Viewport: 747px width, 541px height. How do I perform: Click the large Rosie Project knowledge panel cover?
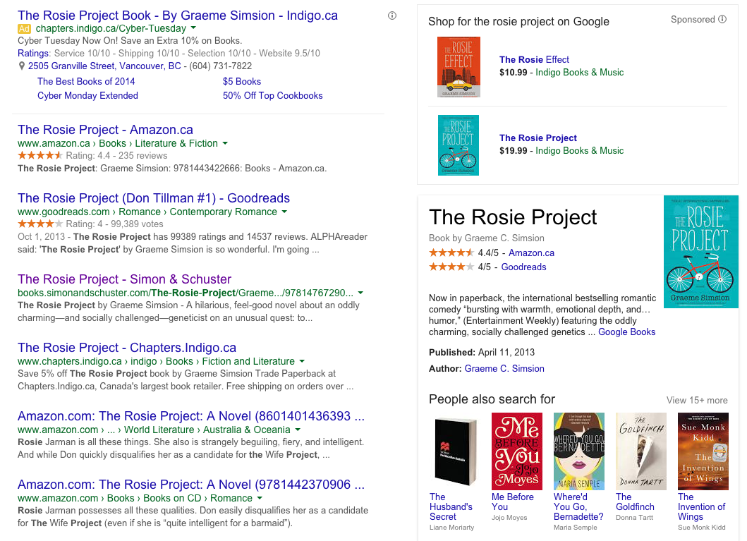click(700, 252)
